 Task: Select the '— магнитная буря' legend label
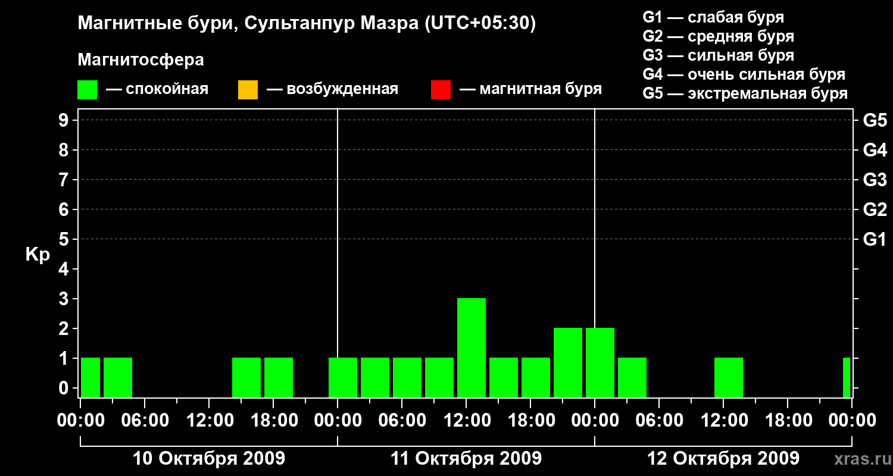pyautogui.click(x=530, y=90)
